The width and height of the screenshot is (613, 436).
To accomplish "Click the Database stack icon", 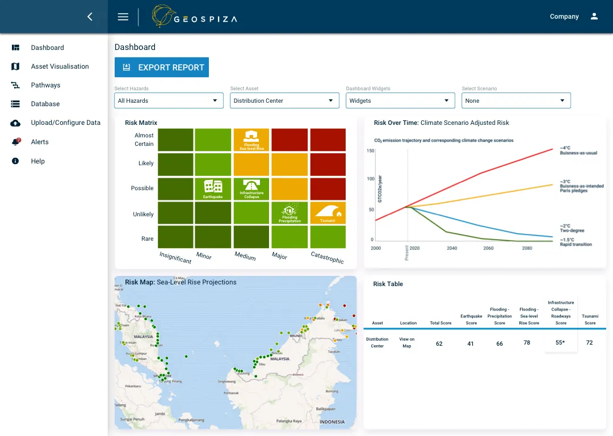I will (x=15, y=104).
